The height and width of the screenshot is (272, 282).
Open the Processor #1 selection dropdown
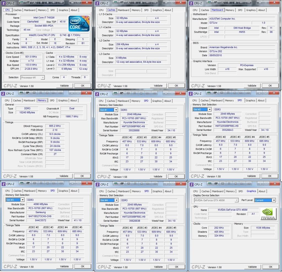click(x=43, y=77)
